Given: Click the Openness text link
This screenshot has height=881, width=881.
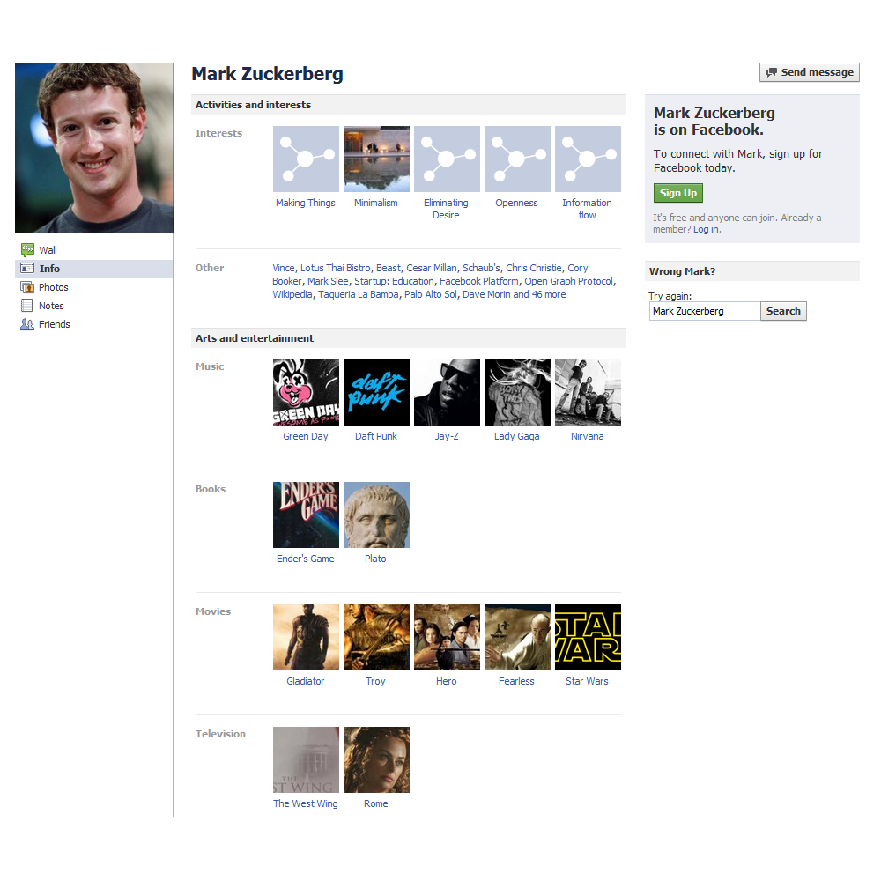Looking at the screenshot, I should pyautogui.click(x=516, y=203).
